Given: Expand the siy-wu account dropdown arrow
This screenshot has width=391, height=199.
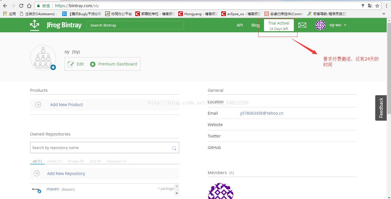Looking at the screenshot, I should (345, 25).
